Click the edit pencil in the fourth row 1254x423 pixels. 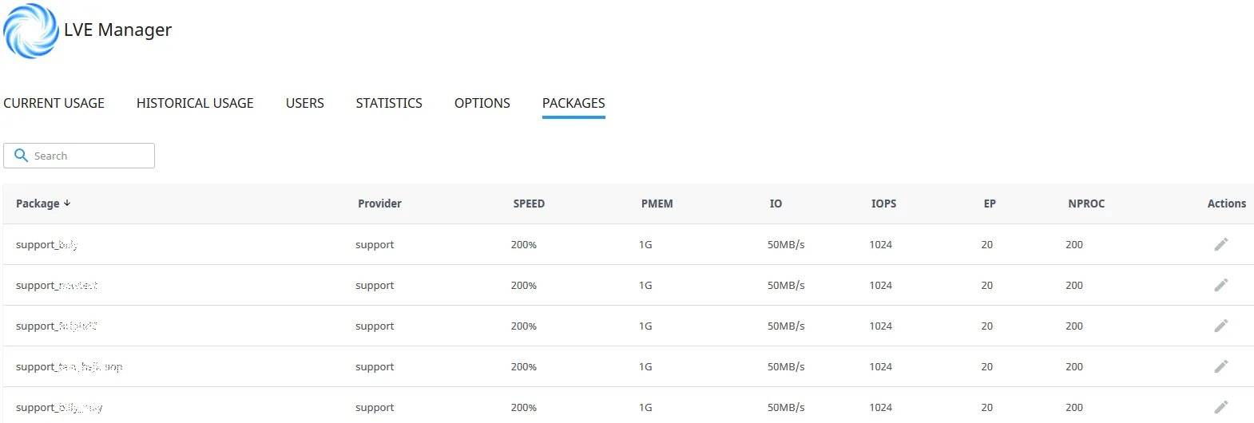coord(1220,366)
